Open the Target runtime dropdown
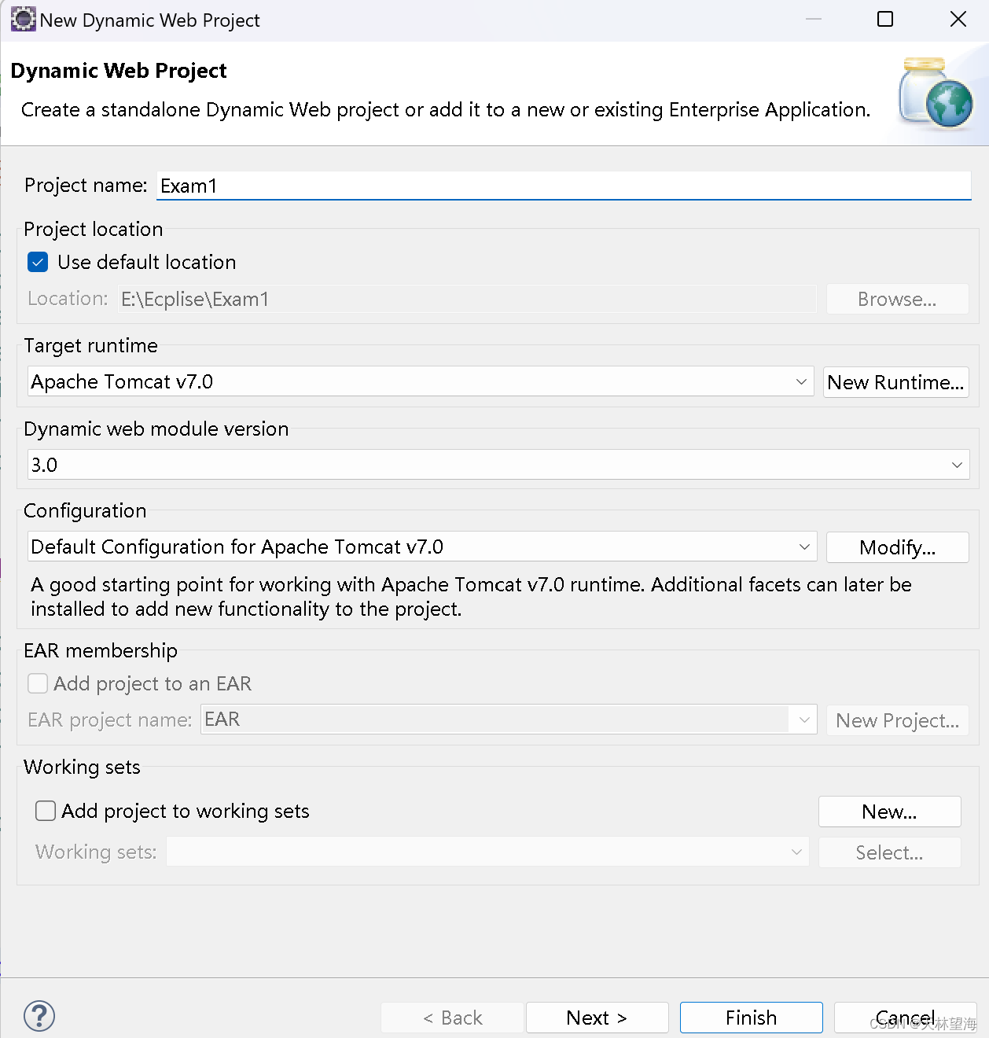989x1038 pixels. [x=801, y=381]
